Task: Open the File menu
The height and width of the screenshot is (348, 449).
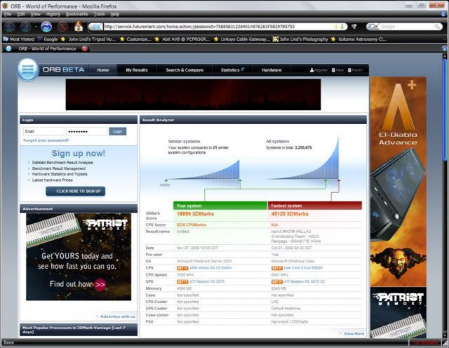Action: click(8, 14)
